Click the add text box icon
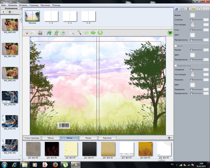This screenshot has height=168, width=210. pos(56,33)
